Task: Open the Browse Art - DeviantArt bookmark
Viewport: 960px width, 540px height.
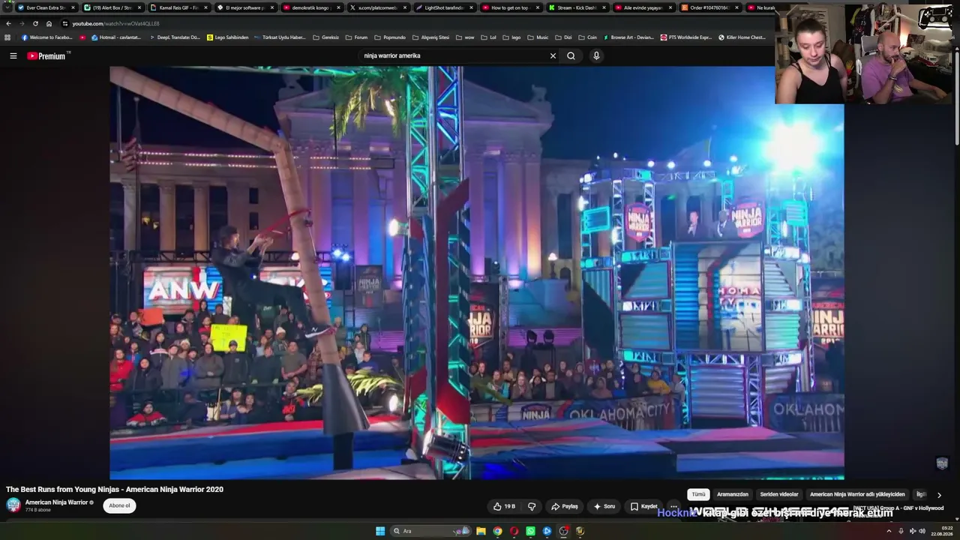Action: (x=628, y=37)
